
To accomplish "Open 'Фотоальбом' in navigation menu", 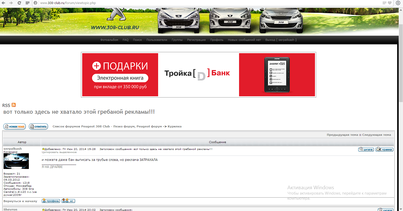I will tap(109, 40).
